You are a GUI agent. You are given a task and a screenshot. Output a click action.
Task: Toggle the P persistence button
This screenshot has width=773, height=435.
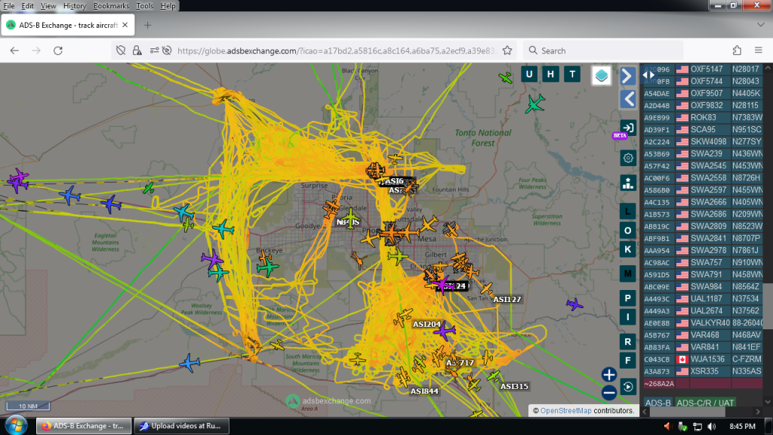[627, 298]
